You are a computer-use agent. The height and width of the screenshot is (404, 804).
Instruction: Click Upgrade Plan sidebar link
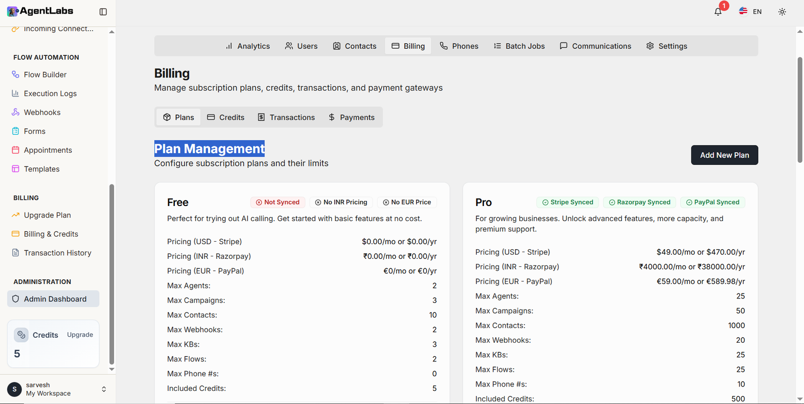click(x=53, y=215)
